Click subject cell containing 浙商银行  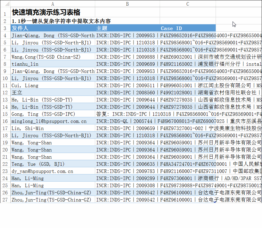click(127, 178)
